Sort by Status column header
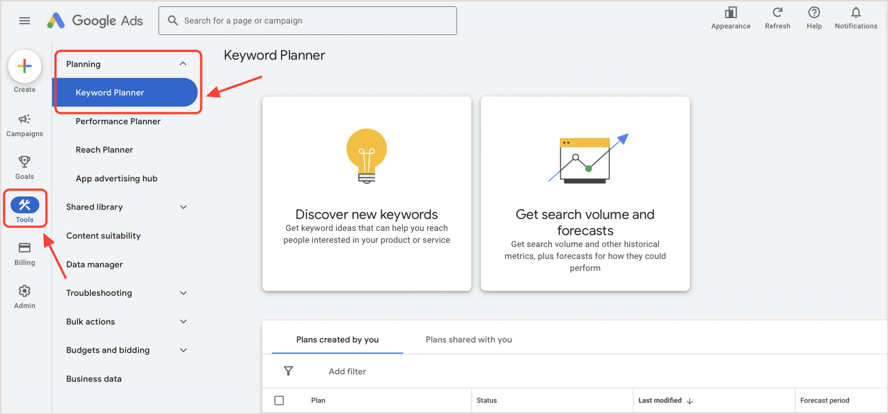Image resolution: width=888 pixels, height=414 pixels. [x=487, y=400]
